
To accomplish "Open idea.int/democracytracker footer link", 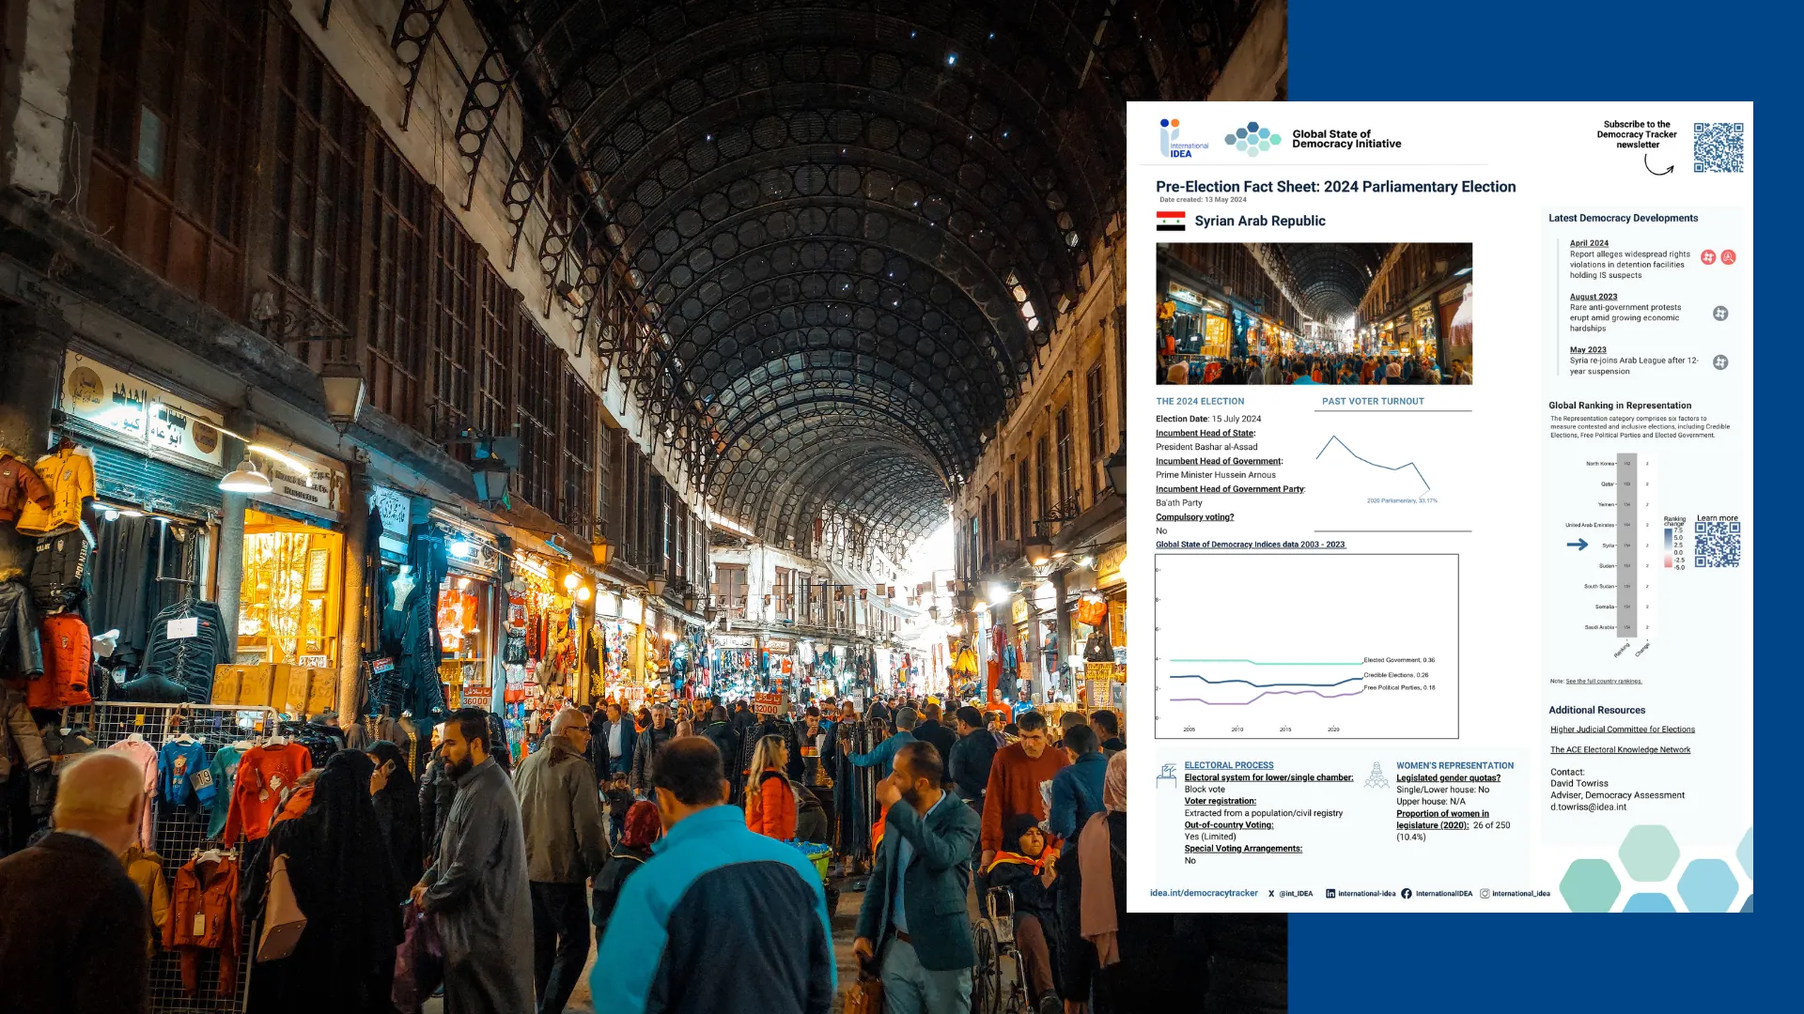I will (x=1204, y=894).
